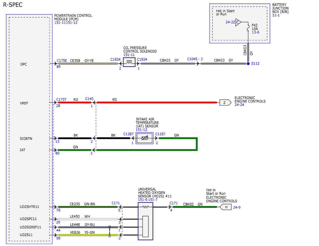Click the off-page connector labeled Z

pyautogui.click(x=225, y=102)
